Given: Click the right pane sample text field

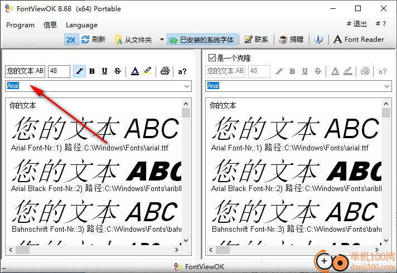Looking at the screenshot, I should pos(225,71).
